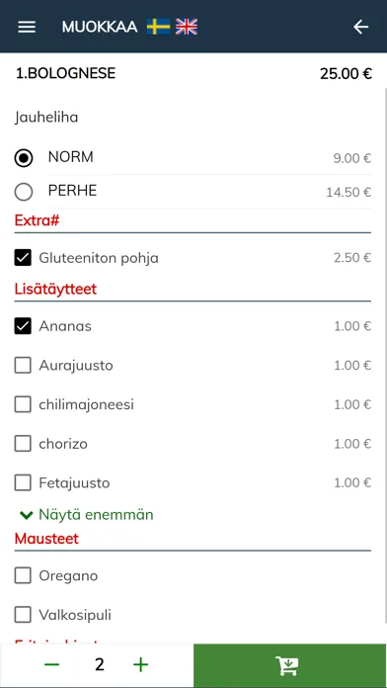This screenshot has height=688, width=387.
Task: Decrease quantity with the minus icon
Action: (51, 664)
